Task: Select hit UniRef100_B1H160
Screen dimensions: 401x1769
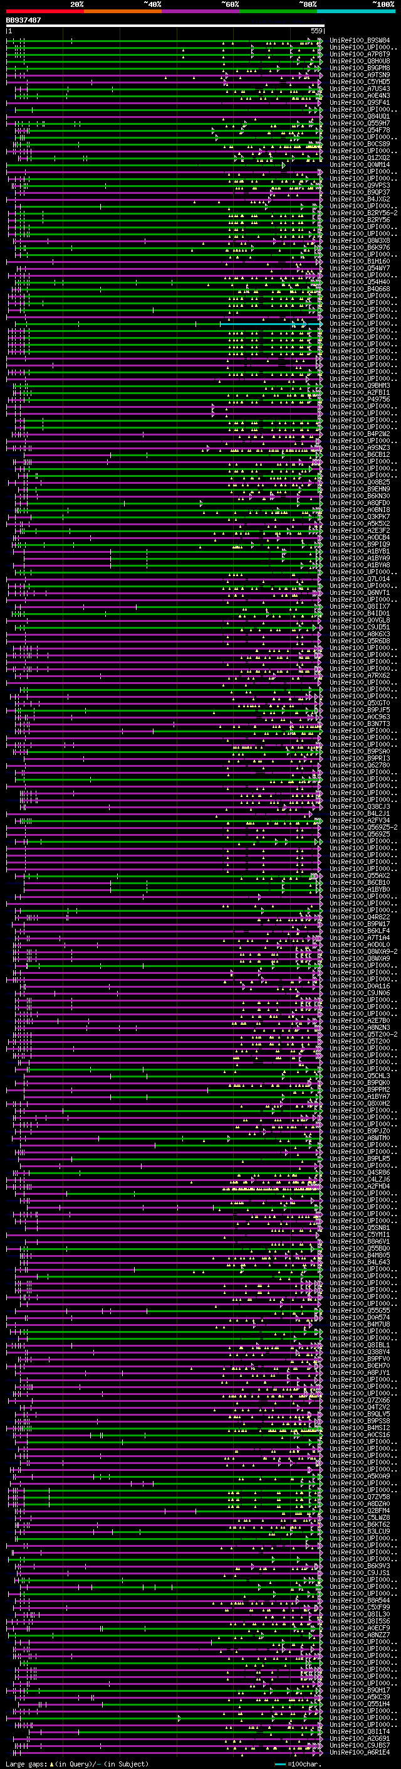Action: 360,261
